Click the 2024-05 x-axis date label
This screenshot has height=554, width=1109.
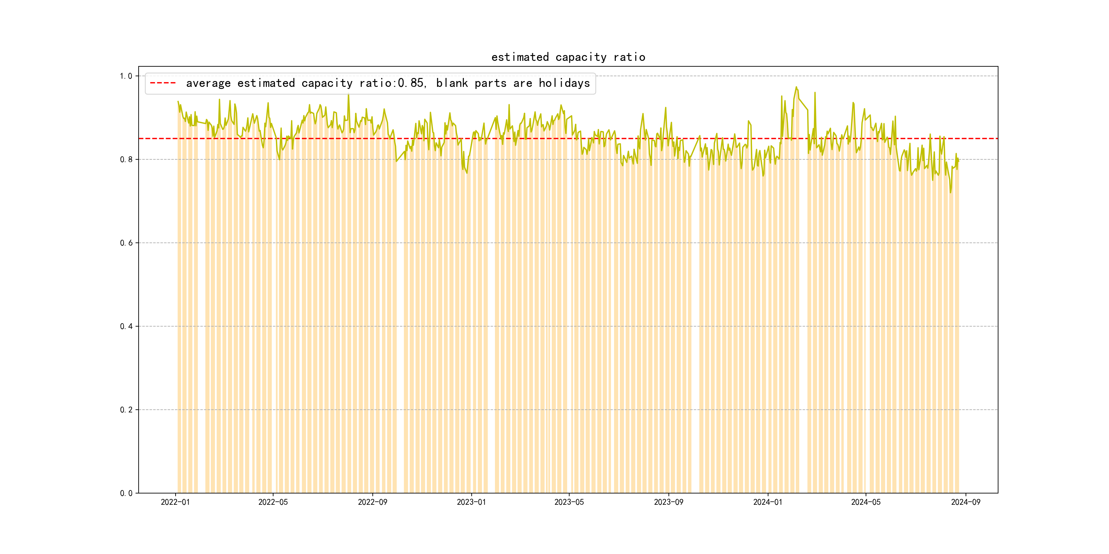pyautogui.click(x=865, y=502)
